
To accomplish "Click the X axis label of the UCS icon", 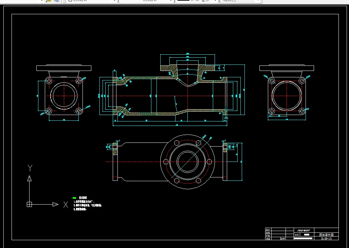I will click(66, 205).
